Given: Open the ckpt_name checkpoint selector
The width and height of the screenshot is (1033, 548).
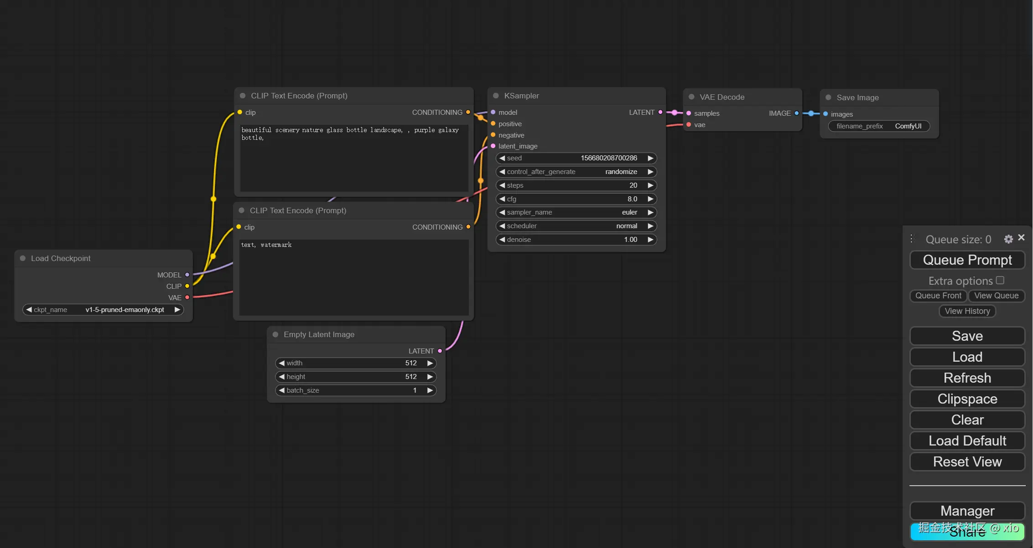Looking at the screenshot, I should click(103, 310).
